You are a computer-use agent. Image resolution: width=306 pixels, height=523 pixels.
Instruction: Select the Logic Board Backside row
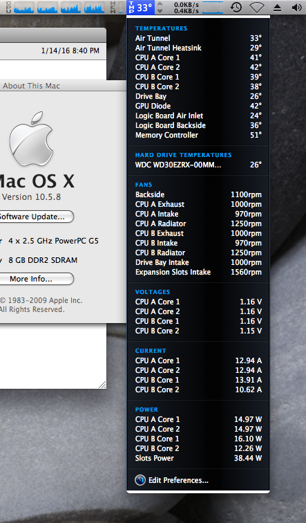198,125
